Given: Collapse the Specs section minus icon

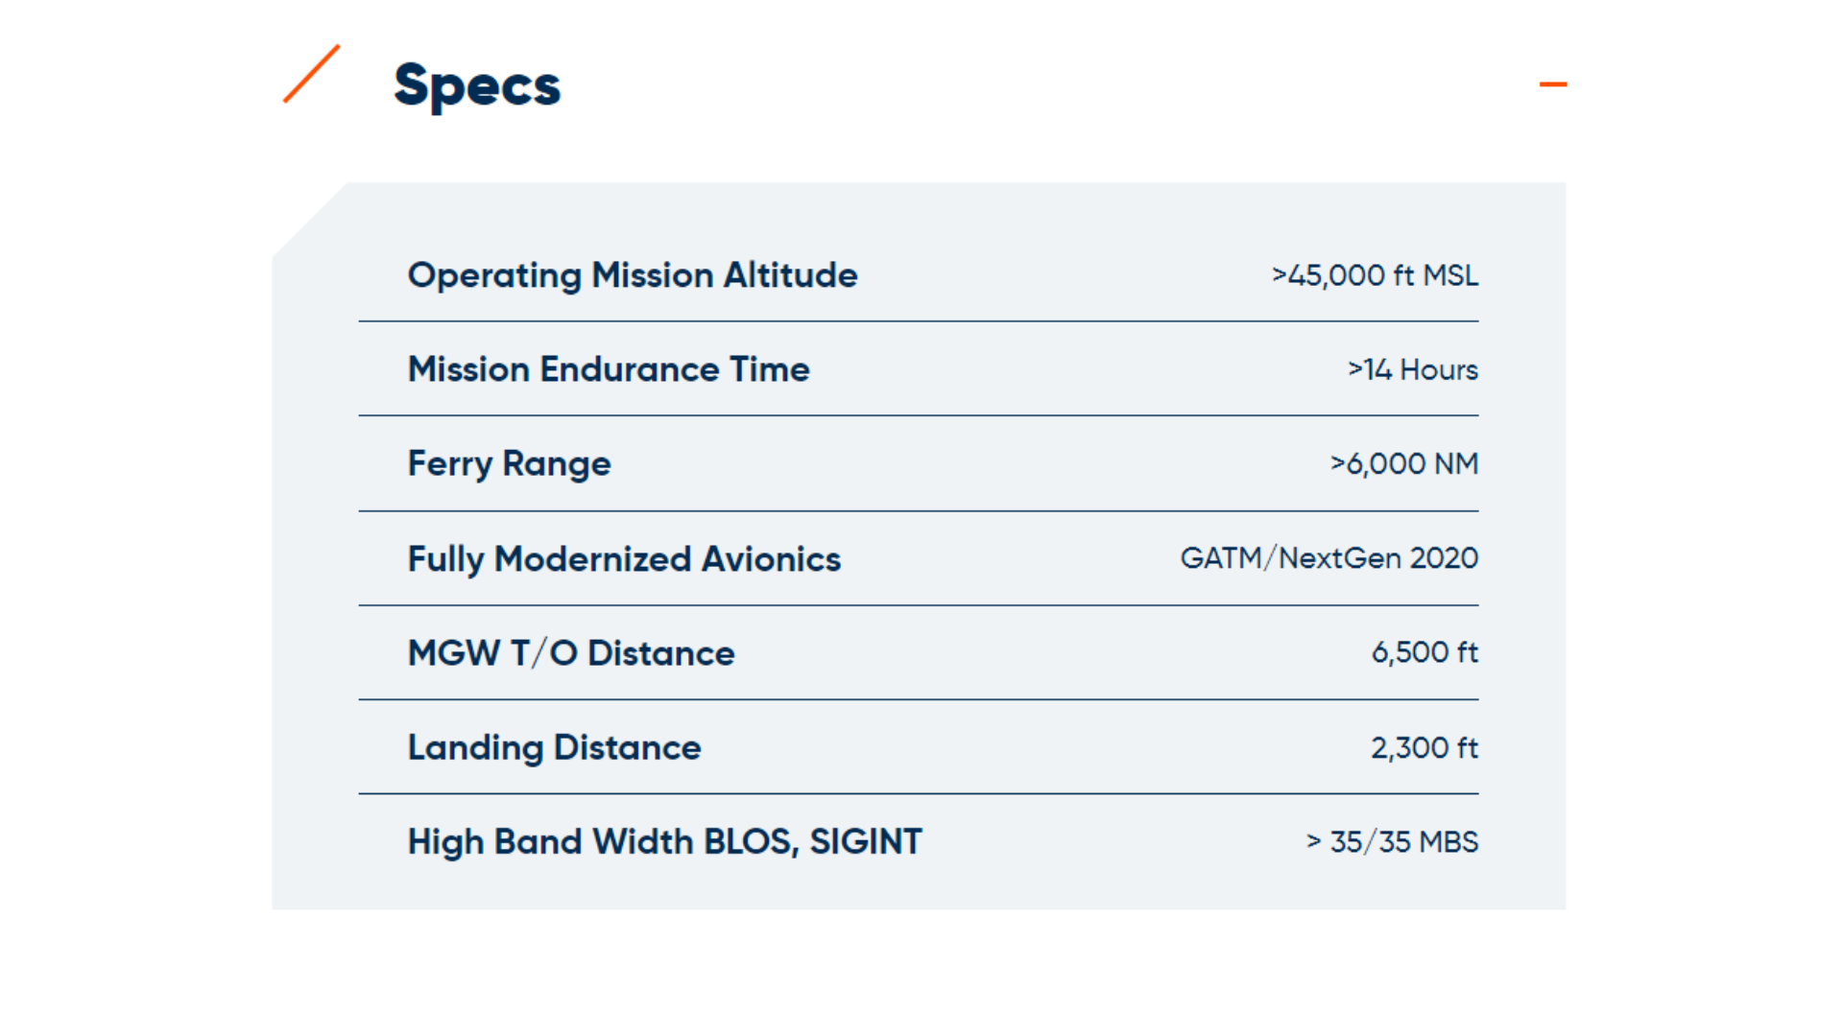Looking at the screenshot, I should (1552, 84).
